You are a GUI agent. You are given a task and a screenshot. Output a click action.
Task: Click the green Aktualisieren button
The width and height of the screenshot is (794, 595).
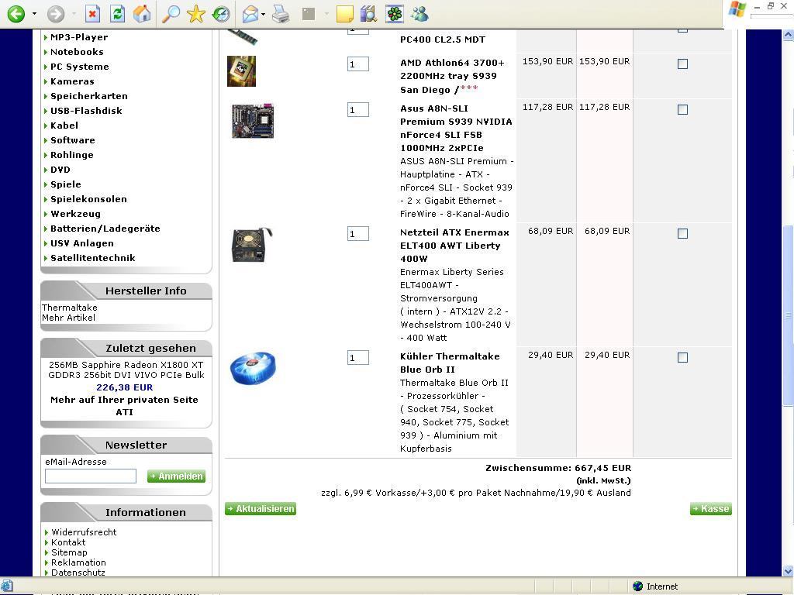click(261, 508)
